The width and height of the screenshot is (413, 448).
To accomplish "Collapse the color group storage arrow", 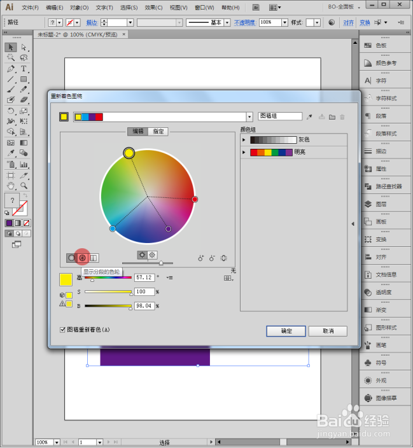I will 353,224.
